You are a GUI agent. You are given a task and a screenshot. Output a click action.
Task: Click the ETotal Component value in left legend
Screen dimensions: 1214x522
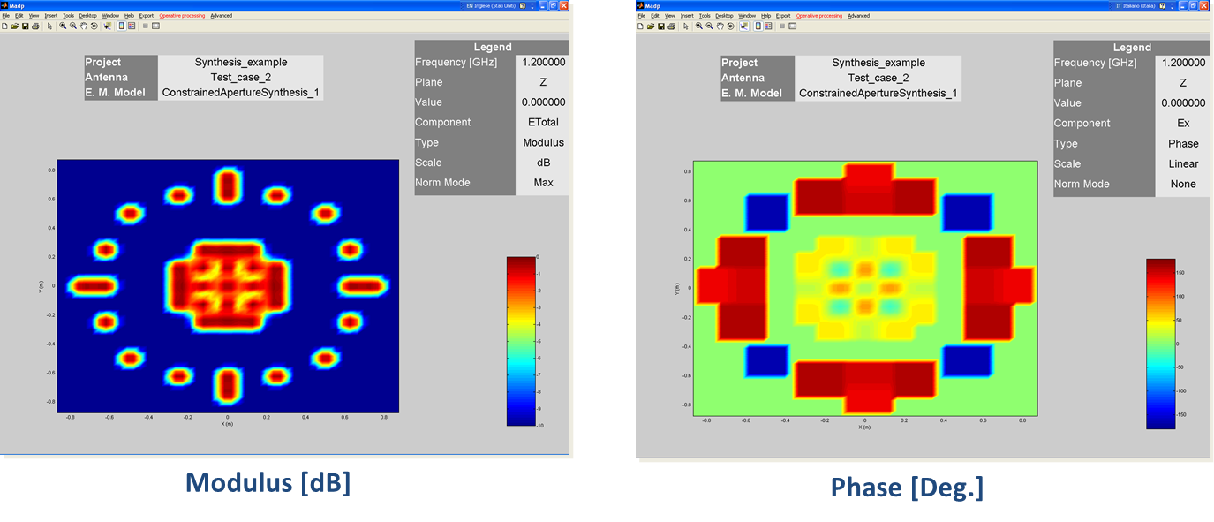(541, 123)
